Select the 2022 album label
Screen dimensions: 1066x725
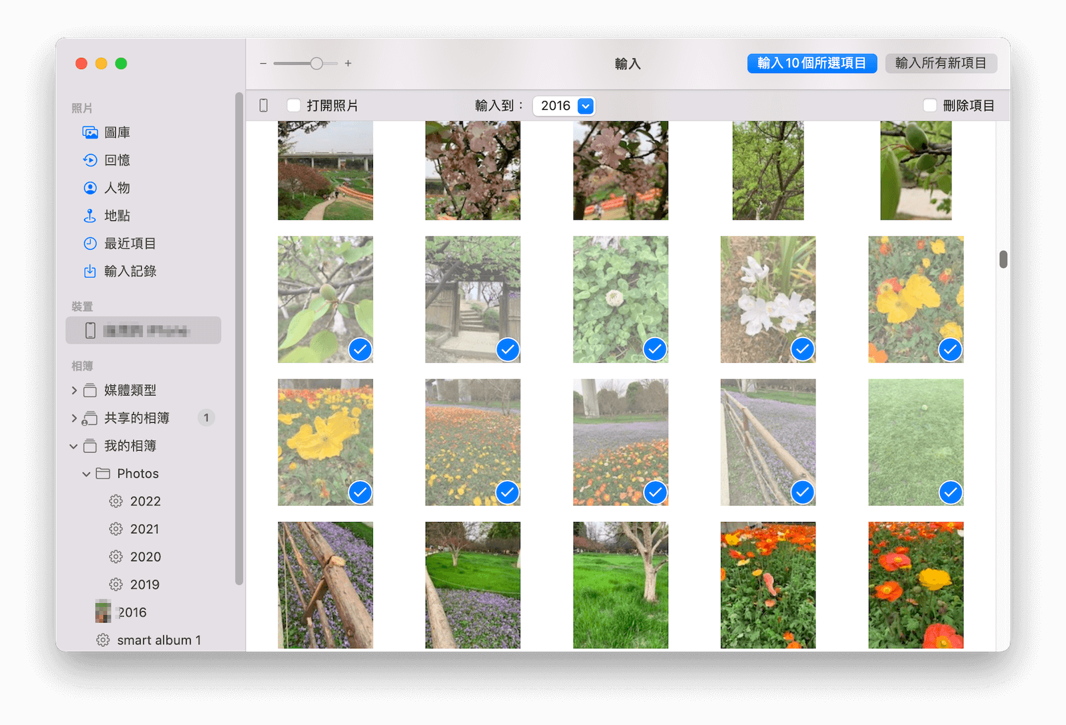(145, 501)
